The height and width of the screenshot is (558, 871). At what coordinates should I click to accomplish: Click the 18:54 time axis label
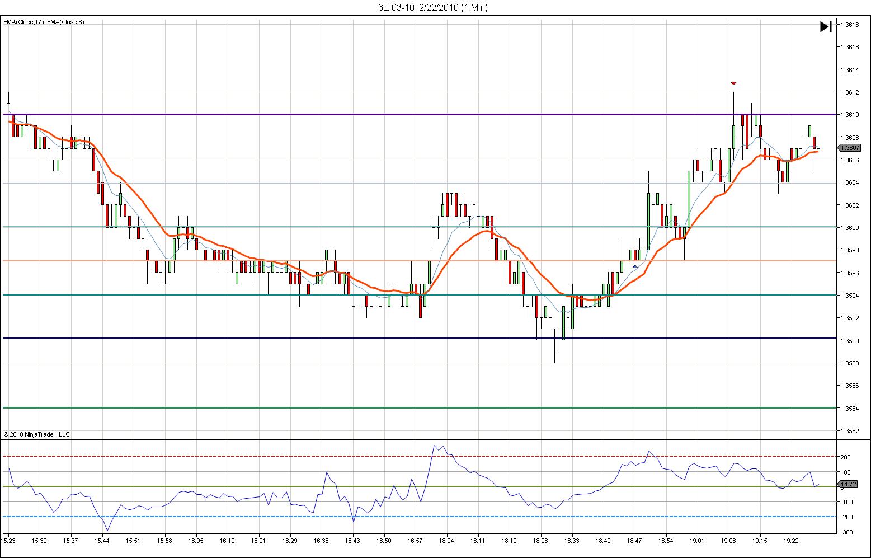[666, 541]
